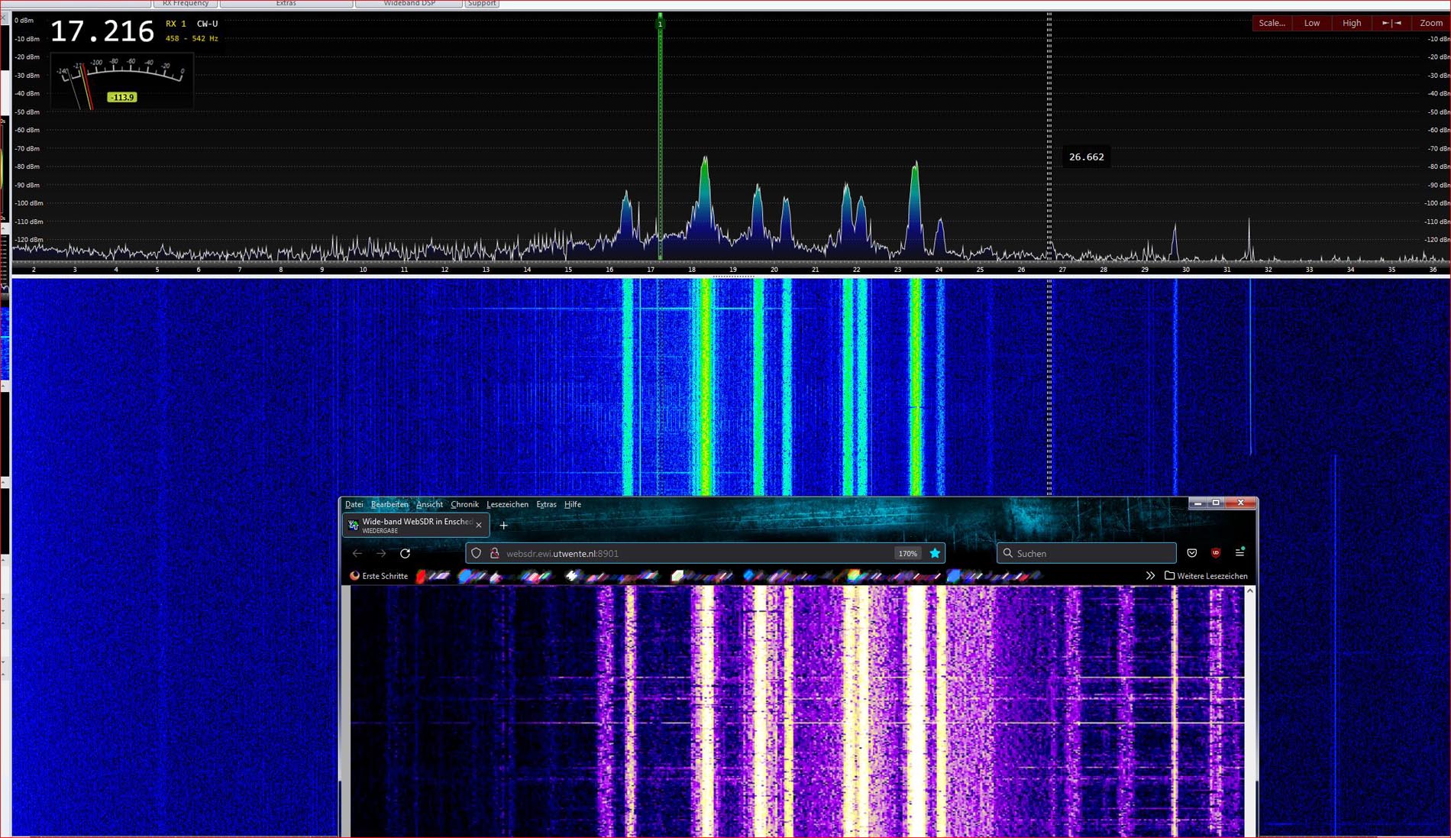
Task: Click the scroll-up arrow in Firefox
Action: pyautogui.click(x=1250, y=591)
